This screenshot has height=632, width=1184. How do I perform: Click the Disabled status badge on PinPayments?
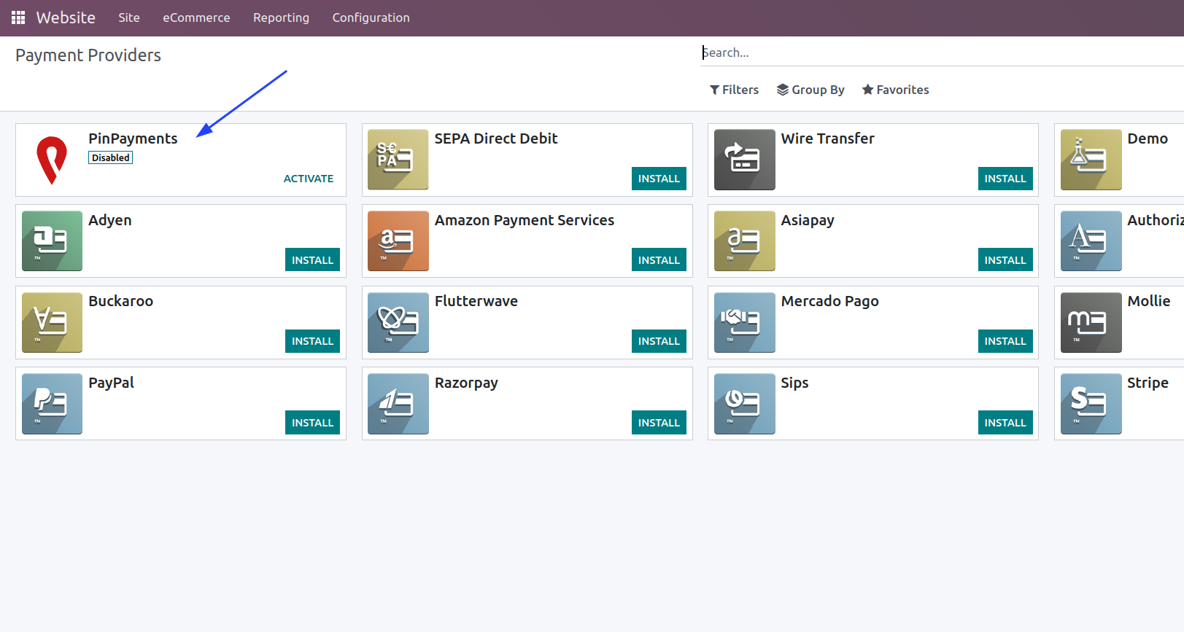click(111, 157)
